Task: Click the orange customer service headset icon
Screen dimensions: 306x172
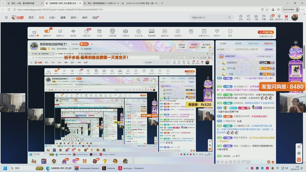Action: tap(299, 159)
